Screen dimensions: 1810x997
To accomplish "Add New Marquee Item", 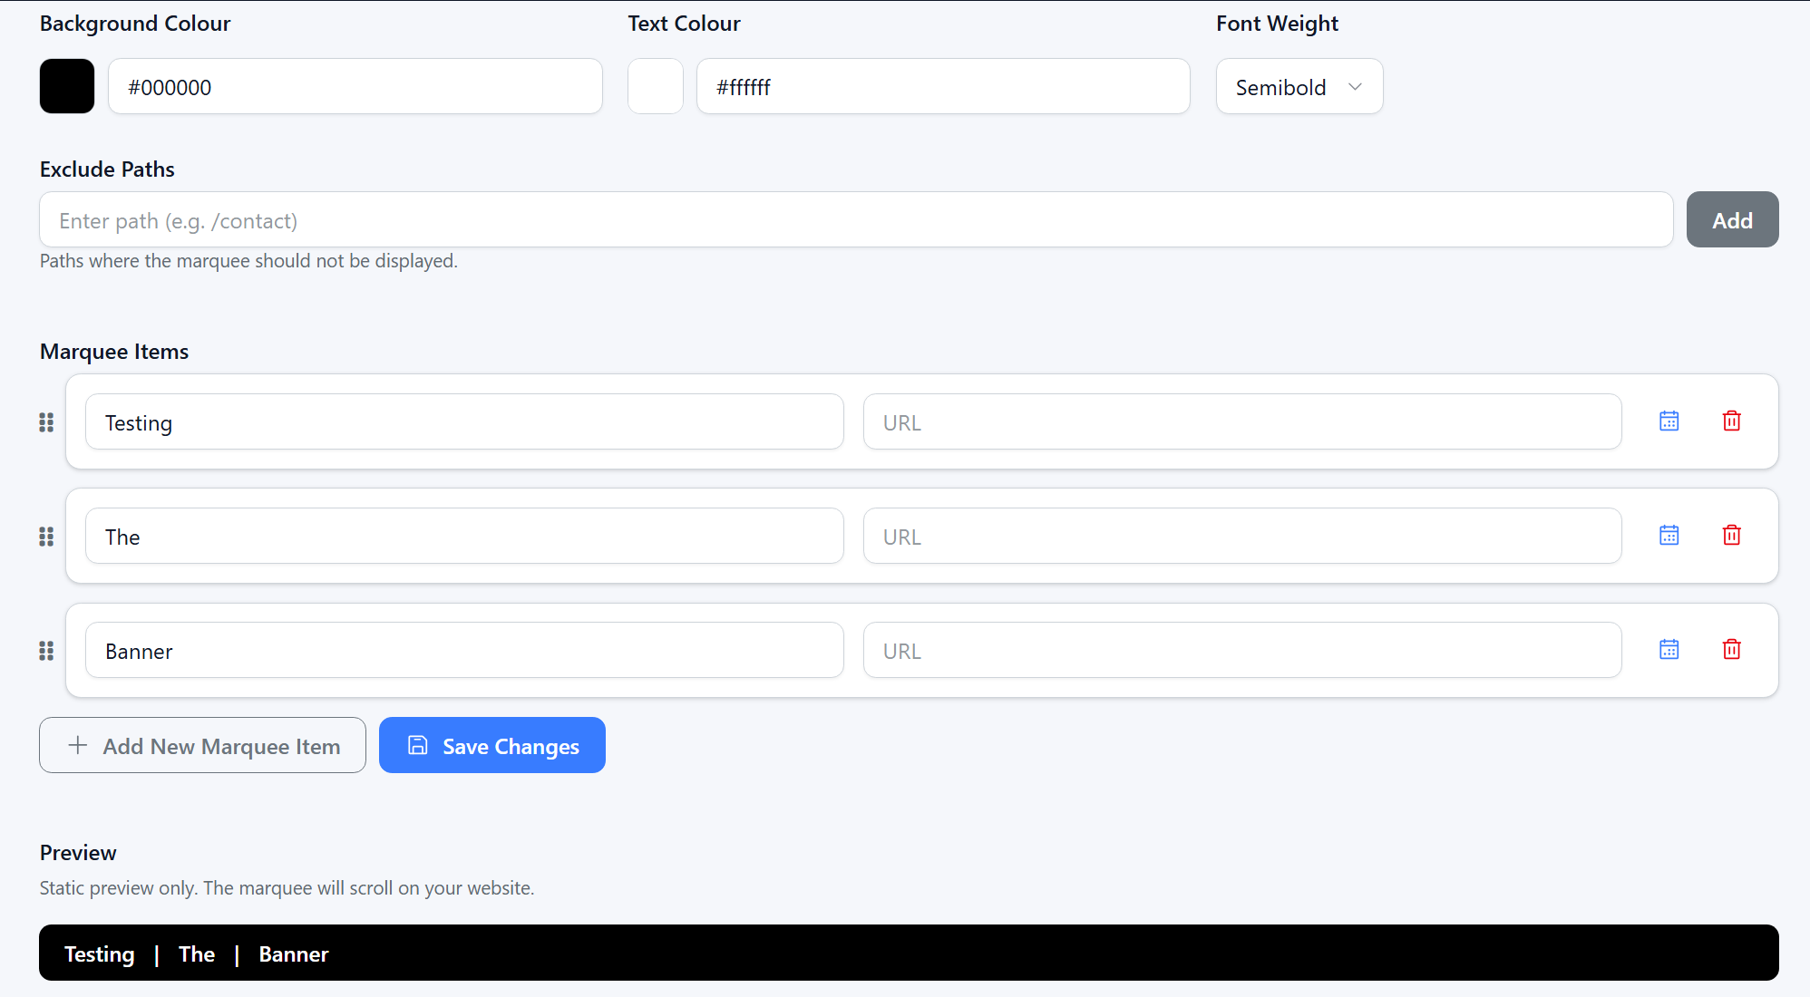I will tap(202, 745).
